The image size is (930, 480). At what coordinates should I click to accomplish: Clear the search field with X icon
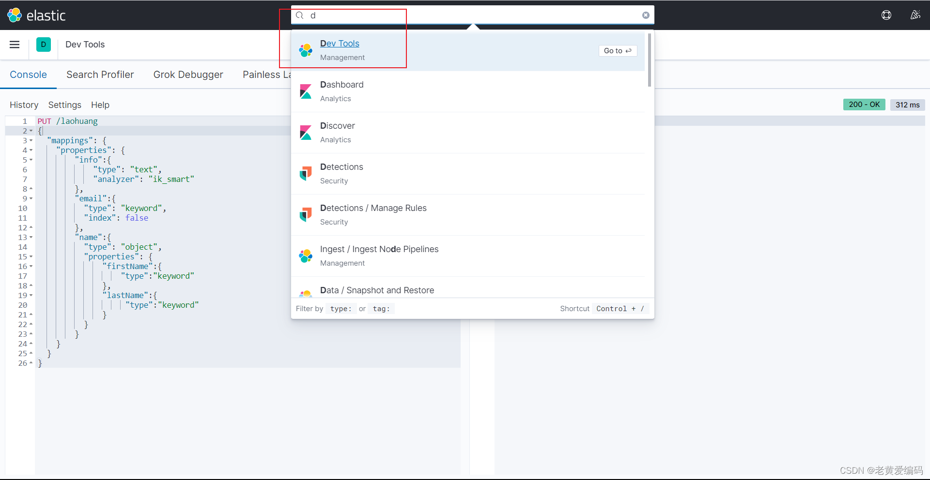(646, 15)
